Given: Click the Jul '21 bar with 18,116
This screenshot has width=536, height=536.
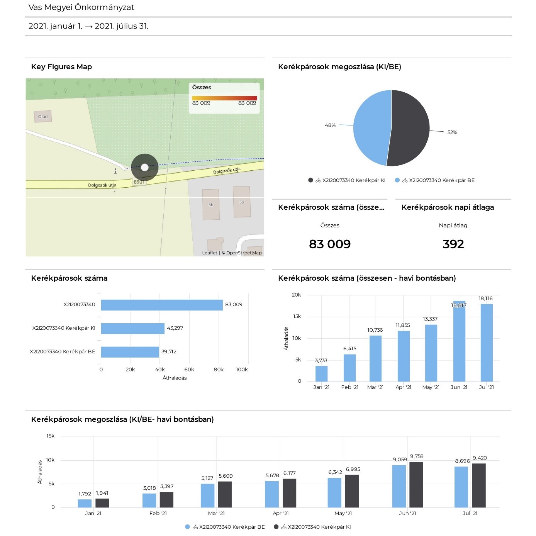Looking at the screenshot, I should point(487,343).
